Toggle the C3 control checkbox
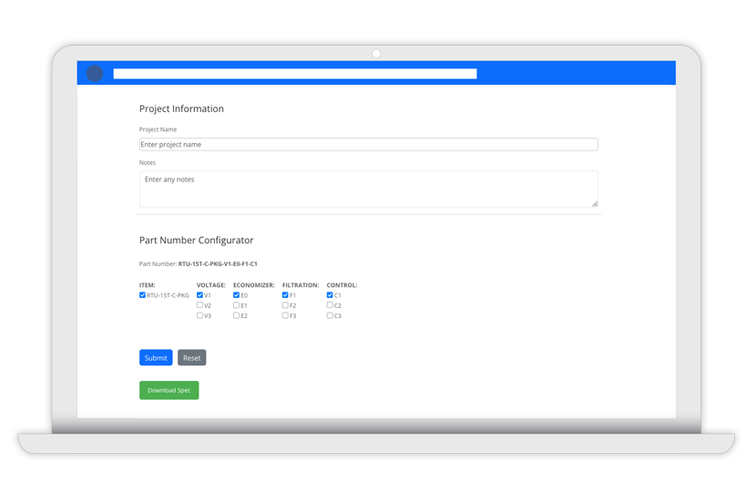756x504 pixels. click(330, 315)
